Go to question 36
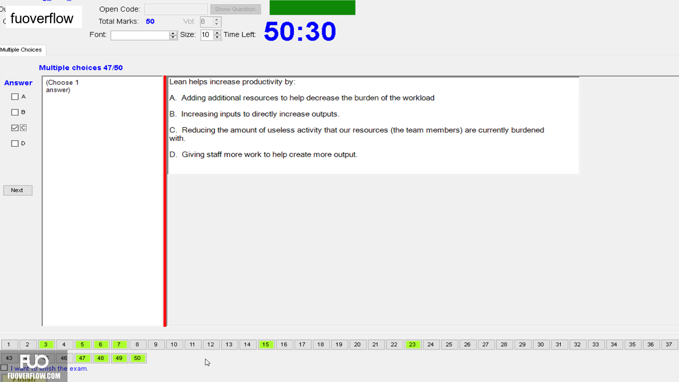 pyautogui.click(x=651, y=344)
